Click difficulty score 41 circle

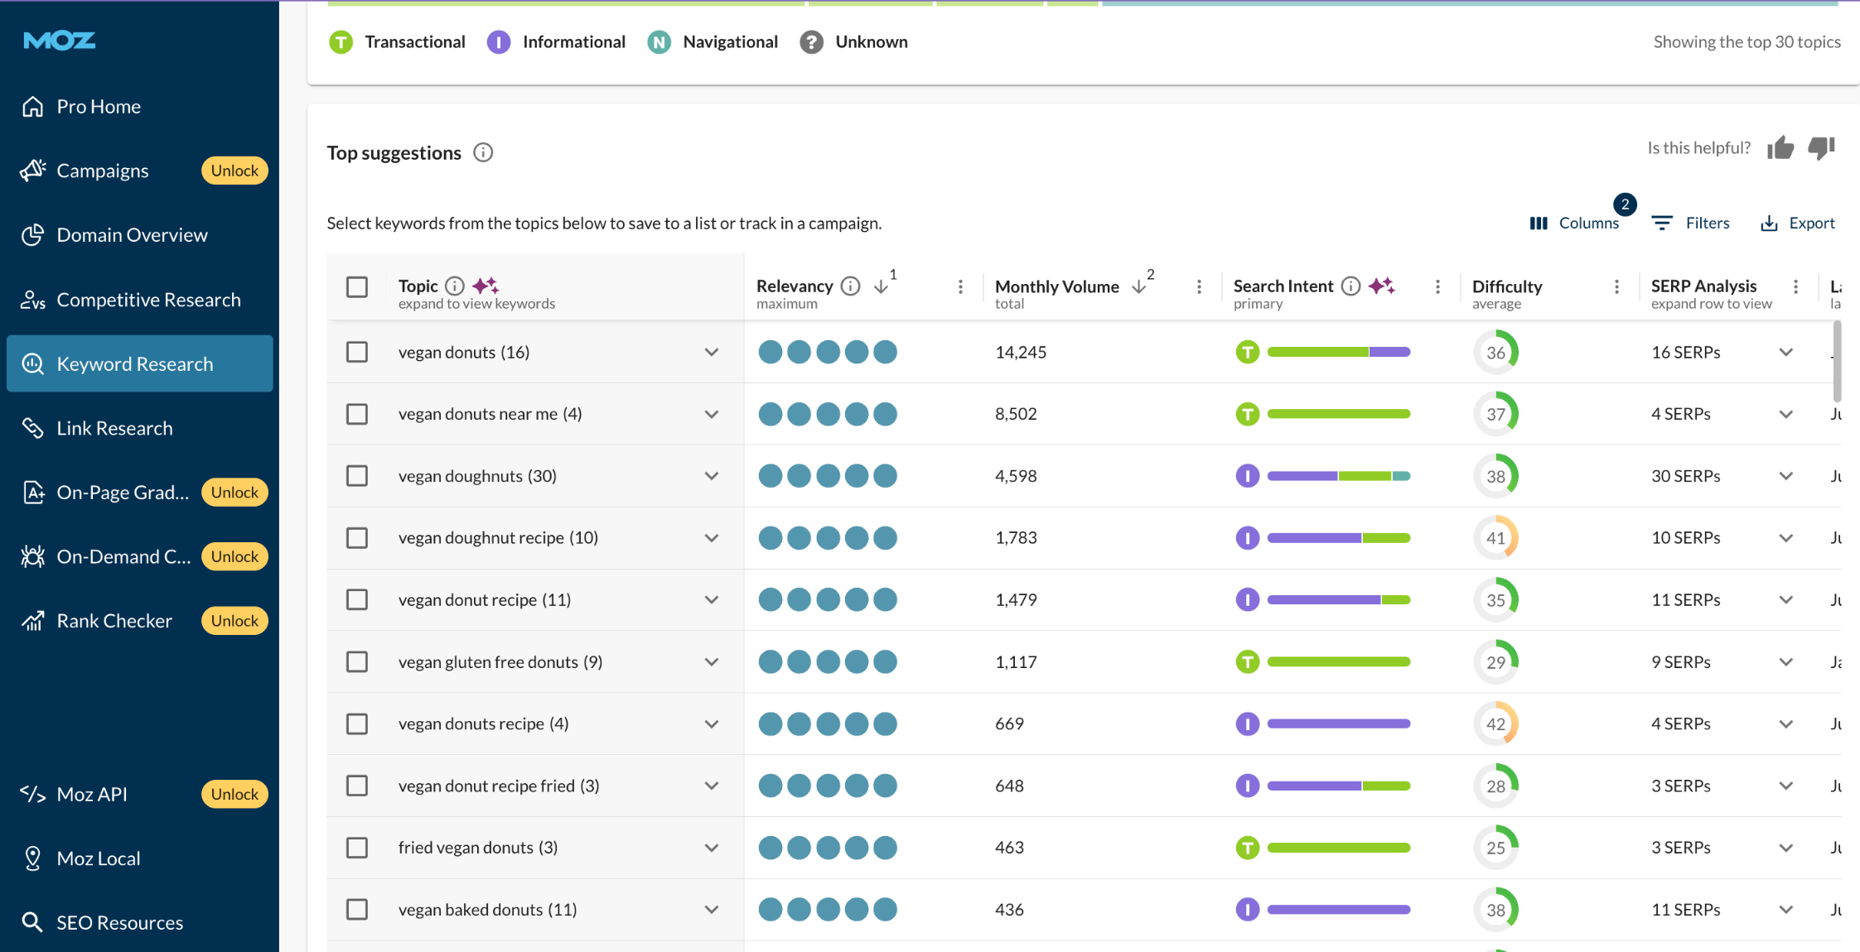pos(1495,538)
